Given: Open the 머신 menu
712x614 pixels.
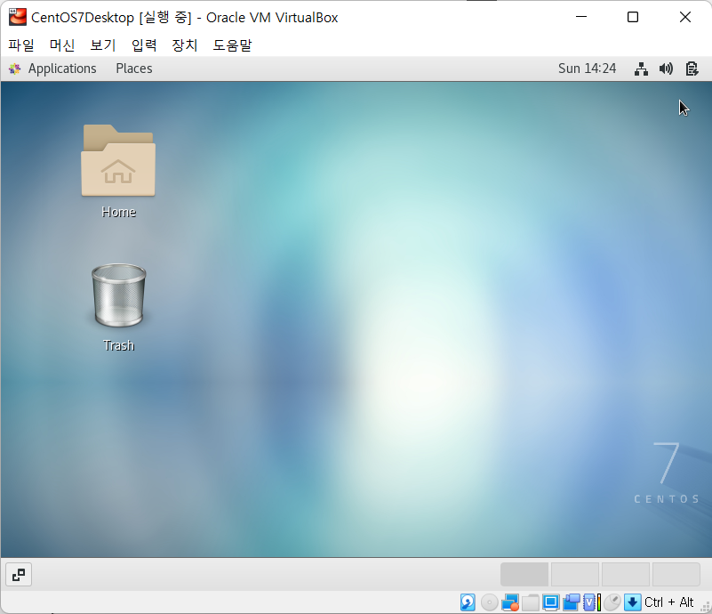Looking at the screenshot, I should click(x=62, y=45).
